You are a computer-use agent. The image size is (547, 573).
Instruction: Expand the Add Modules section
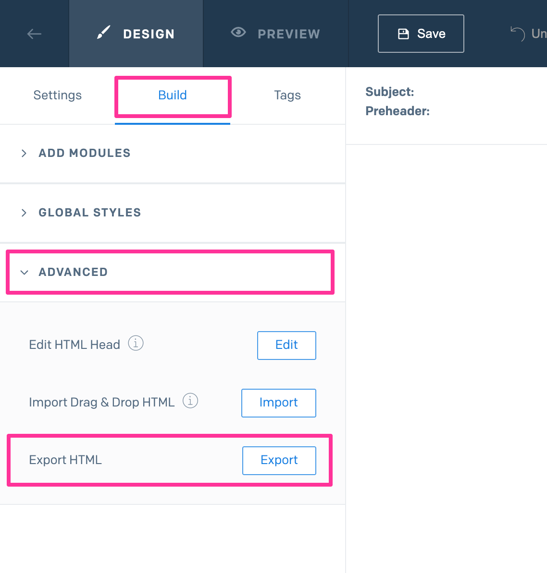(84, 153)
